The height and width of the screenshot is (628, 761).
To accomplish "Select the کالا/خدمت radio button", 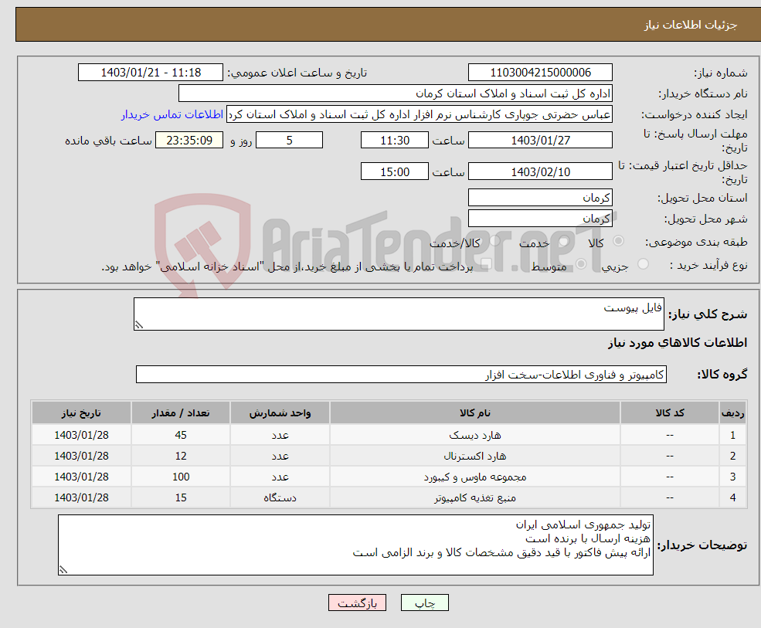I will 494,241.
